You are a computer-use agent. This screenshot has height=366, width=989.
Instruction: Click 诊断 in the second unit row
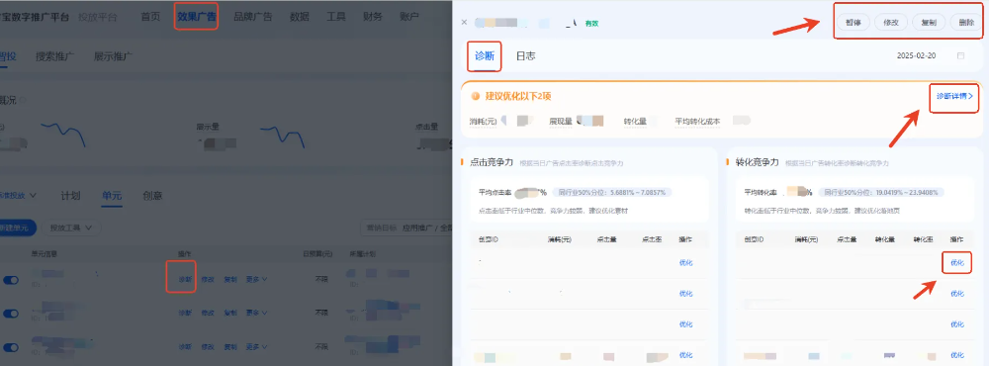184,313
